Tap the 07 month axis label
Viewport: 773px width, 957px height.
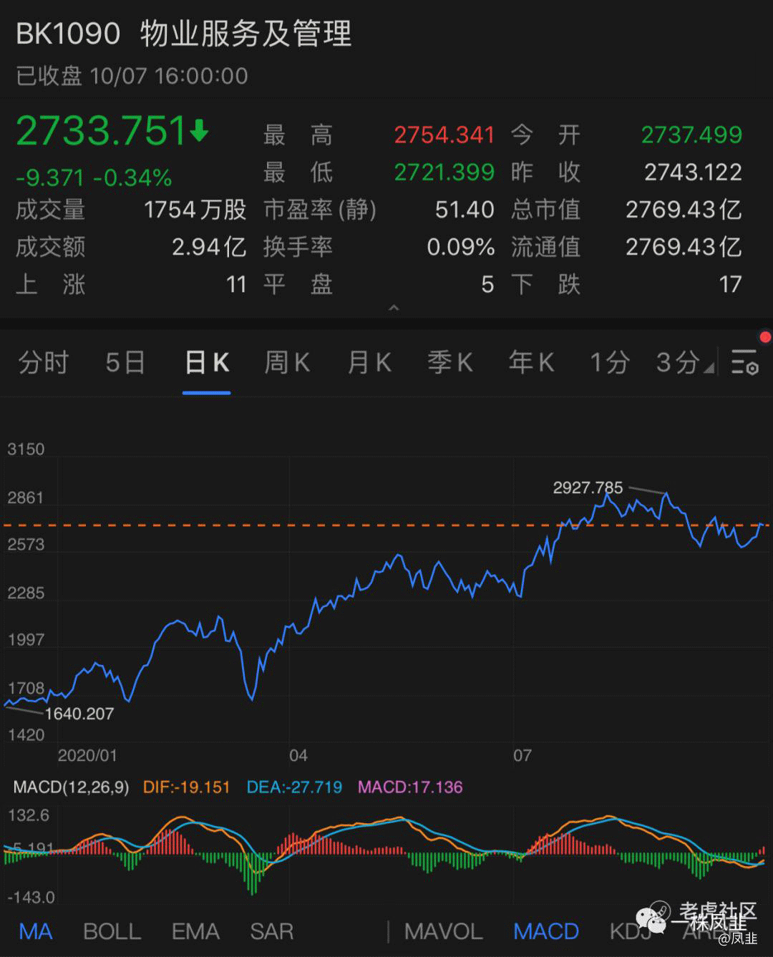[x=522, y=755]
